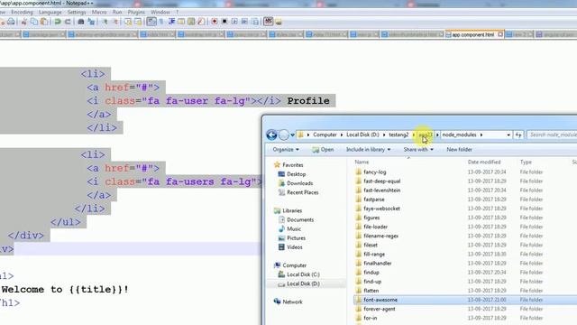Sort by the Date modified column

[x=484, y=162]
